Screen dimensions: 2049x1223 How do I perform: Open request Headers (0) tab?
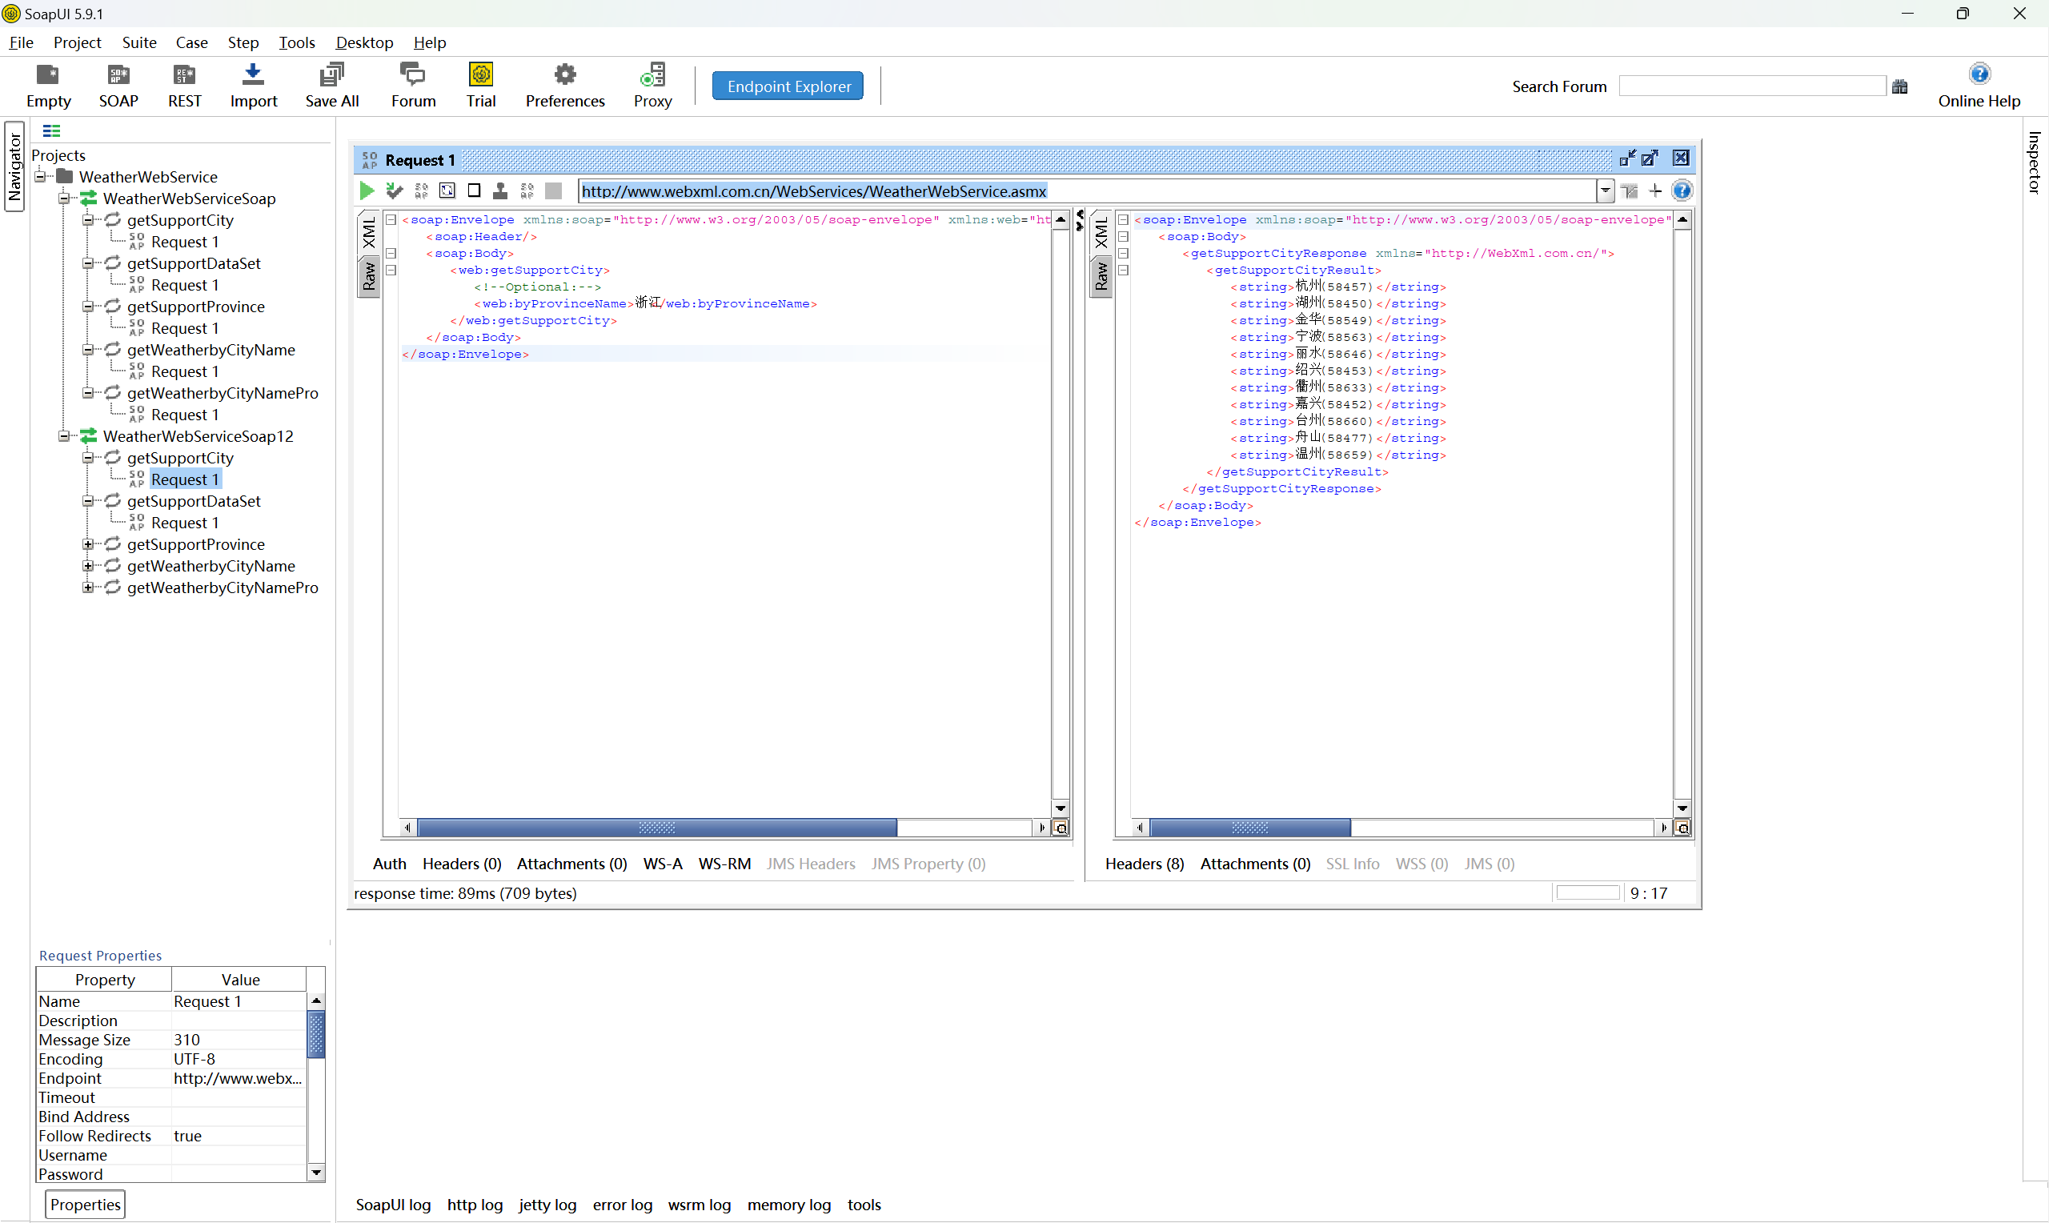pyautogui.click(x=461, y=864)
